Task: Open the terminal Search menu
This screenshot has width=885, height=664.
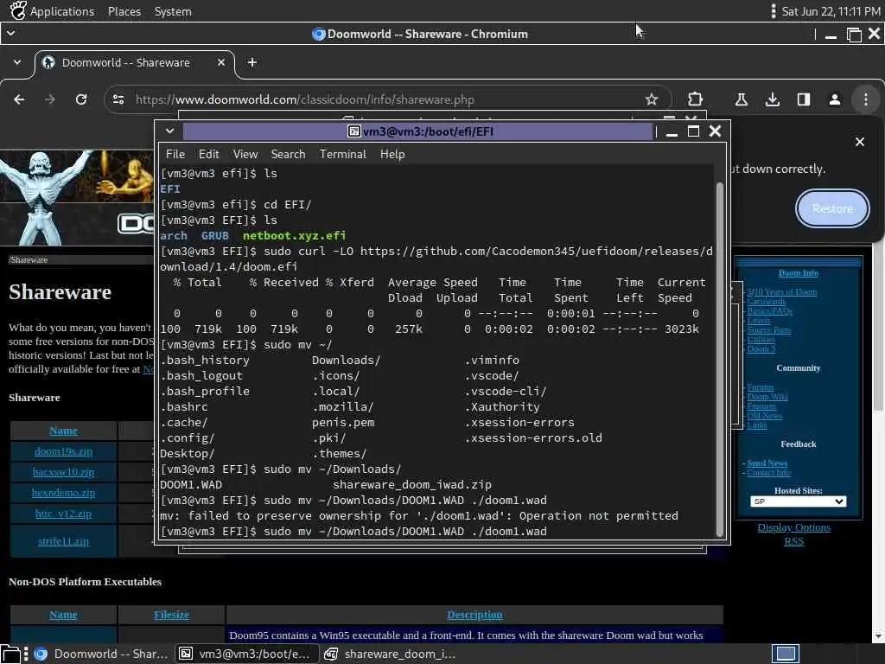Action: (288, 154)
